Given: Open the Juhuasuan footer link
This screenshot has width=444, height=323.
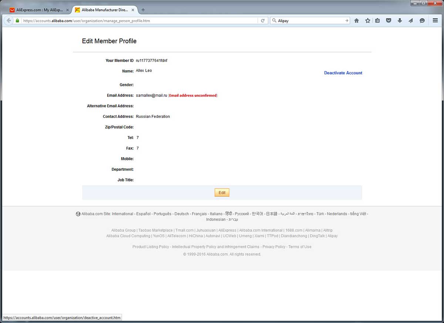Looking at the screenshot, I should tap(206, 230).
